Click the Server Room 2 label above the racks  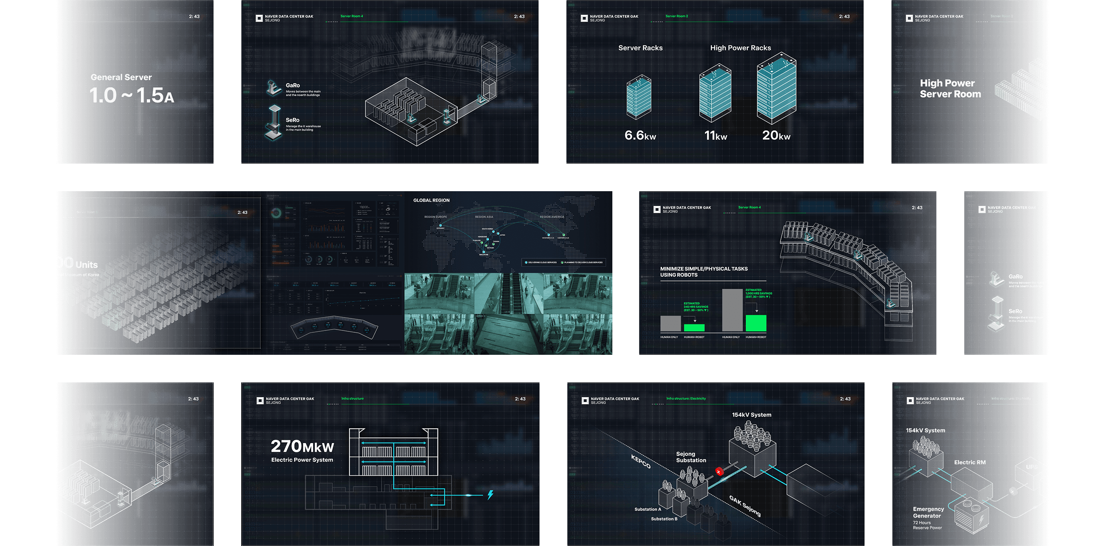click(x=676, y=16)
